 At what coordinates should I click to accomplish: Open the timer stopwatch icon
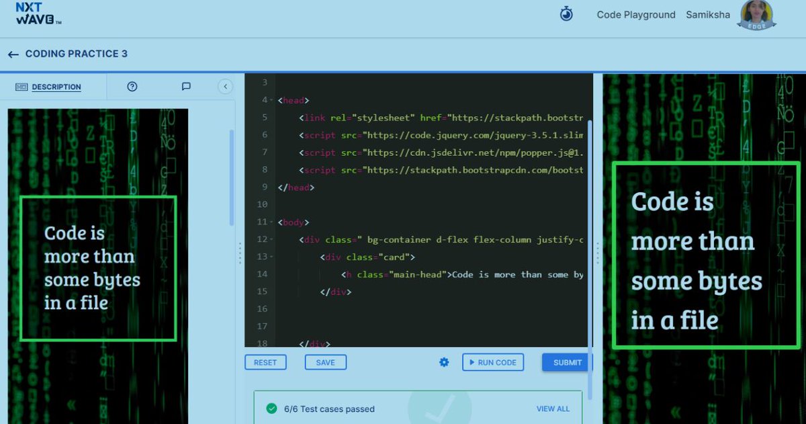(x=566, y=14)
